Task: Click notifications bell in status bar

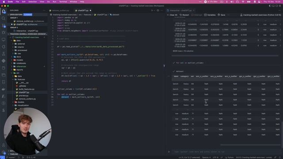Action: point(280,157)
